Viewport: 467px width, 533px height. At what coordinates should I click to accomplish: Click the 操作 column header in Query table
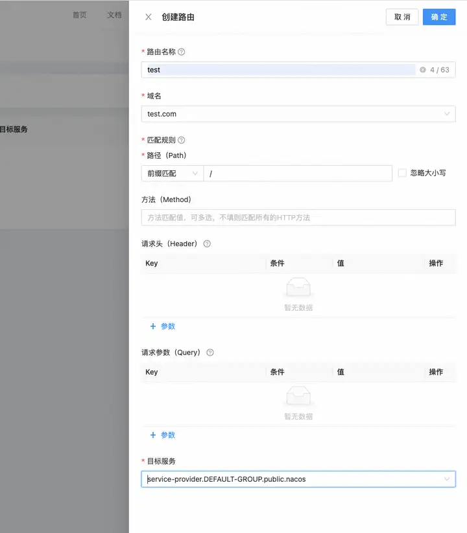pyautogui.click(x=436, y=372)
